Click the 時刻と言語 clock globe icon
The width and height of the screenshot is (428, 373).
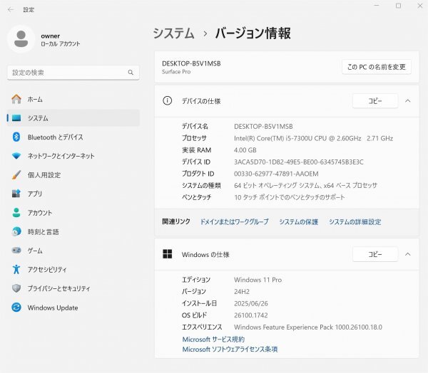pyautogui.click(x=16, y=231)
